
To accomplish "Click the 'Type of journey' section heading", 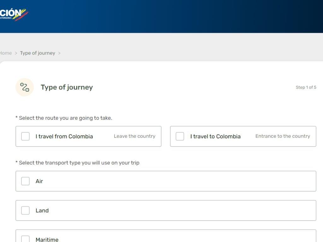I will (67, 87).
